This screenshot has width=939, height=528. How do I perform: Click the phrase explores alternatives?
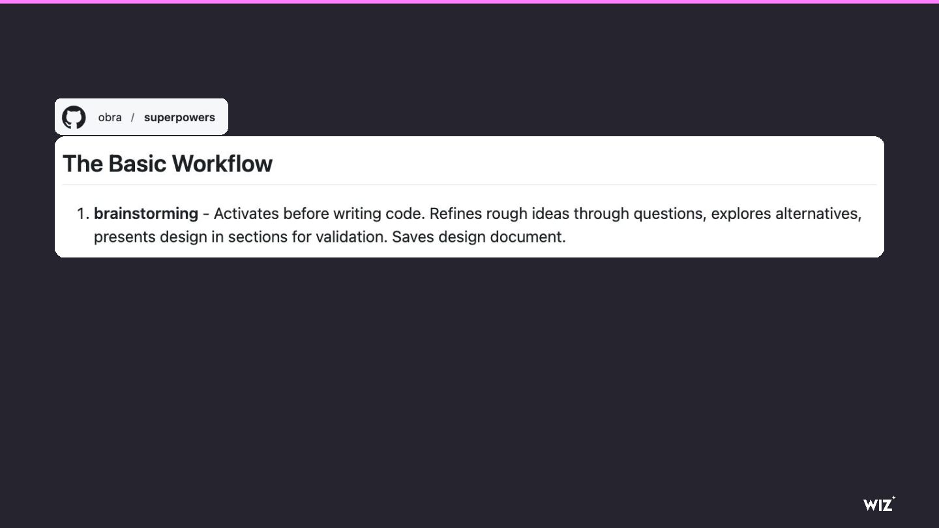[x=786, y=214]
